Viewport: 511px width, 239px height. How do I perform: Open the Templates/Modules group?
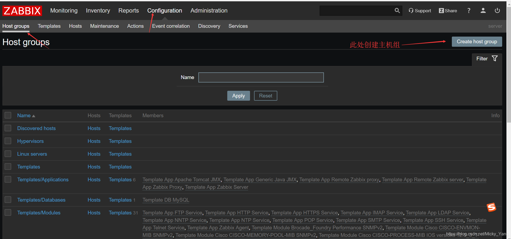tap(39, 213)
